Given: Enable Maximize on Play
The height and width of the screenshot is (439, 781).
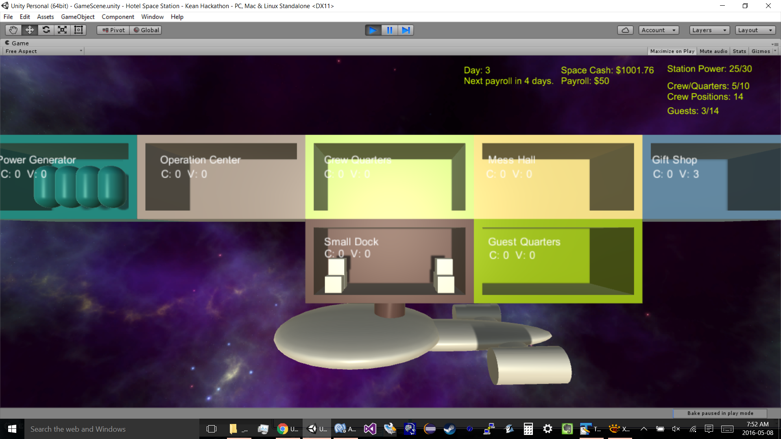Looking at the screenshot, I should [x=672, y=51].
